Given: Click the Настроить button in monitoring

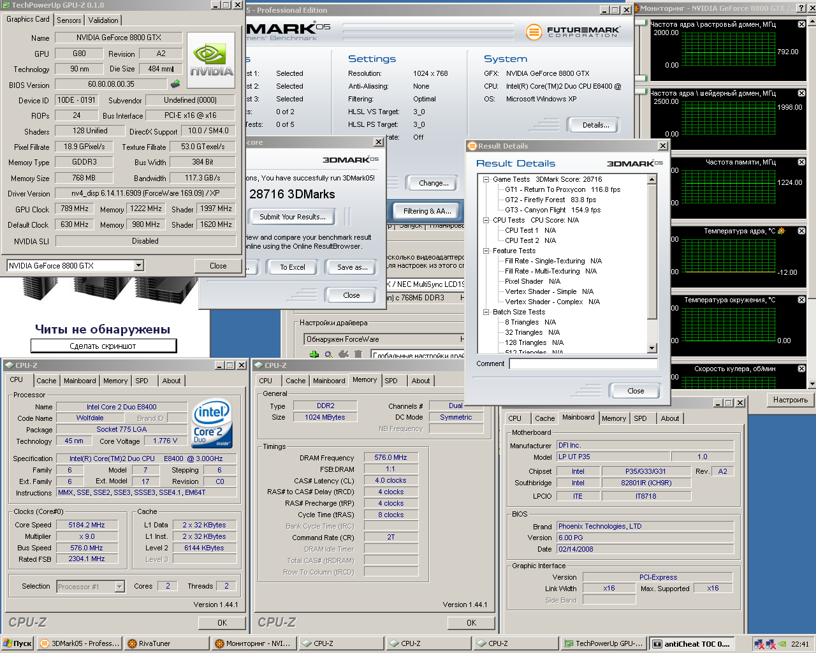Looking at the screenshot, I should pos(790,400).
